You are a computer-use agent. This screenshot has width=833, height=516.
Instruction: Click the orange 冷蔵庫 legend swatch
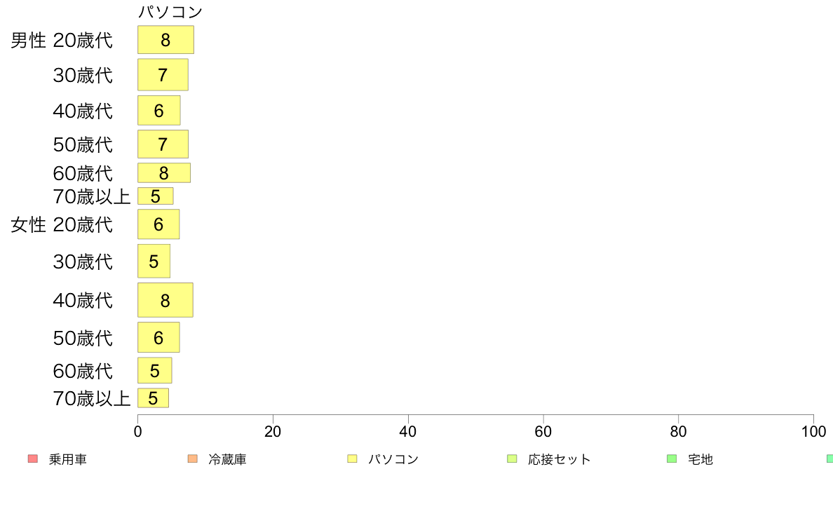tap(192, 459)
